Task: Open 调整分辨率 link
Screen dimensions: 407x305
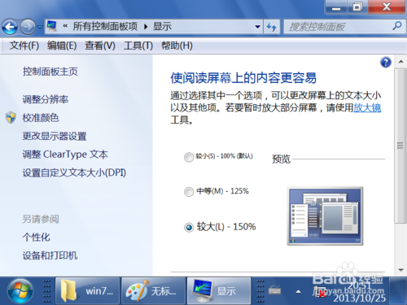Action: point(46,99)
